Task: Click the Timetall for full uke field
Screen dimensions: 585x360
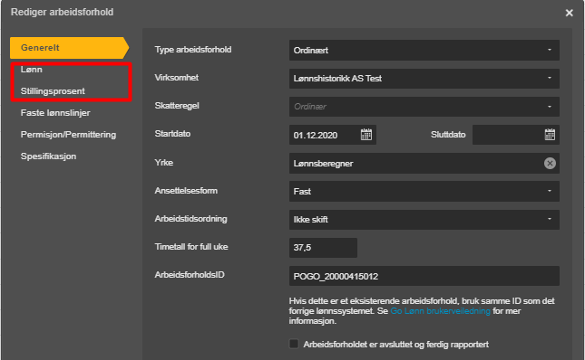Action: (323, 248)
